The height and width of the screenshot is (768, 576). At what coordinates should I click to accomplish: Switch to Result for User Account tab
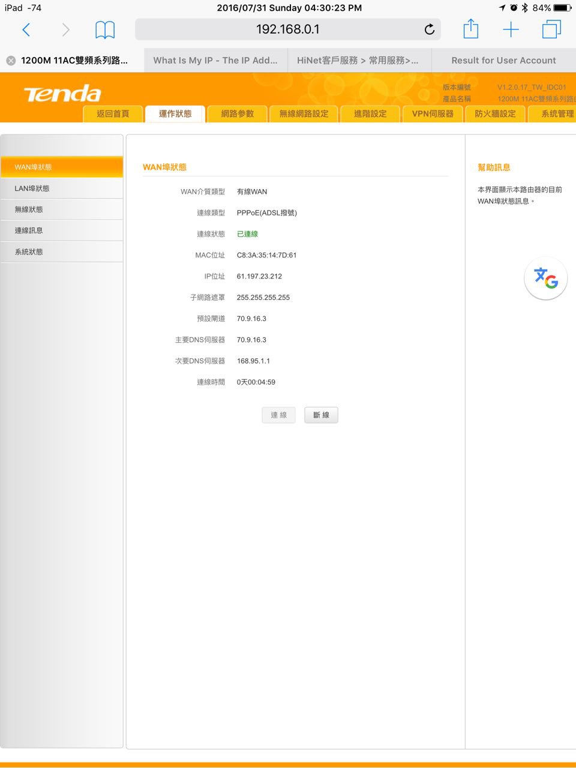[x=503, y=61]
